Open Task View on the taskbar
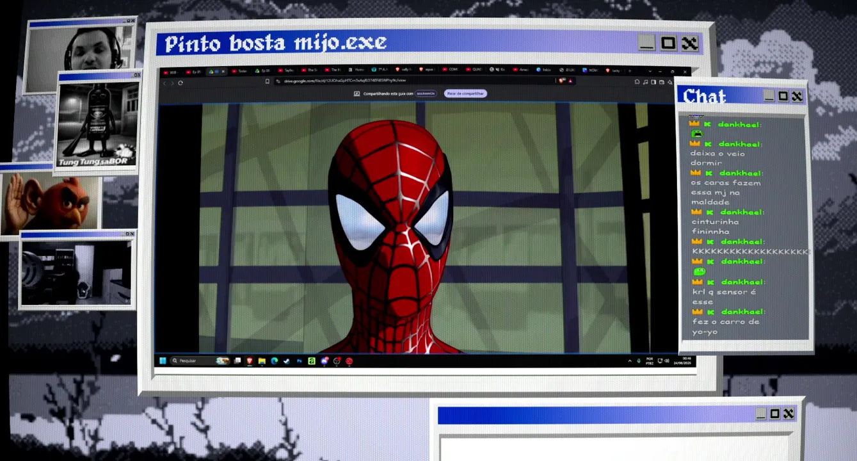 pos(237,361)
